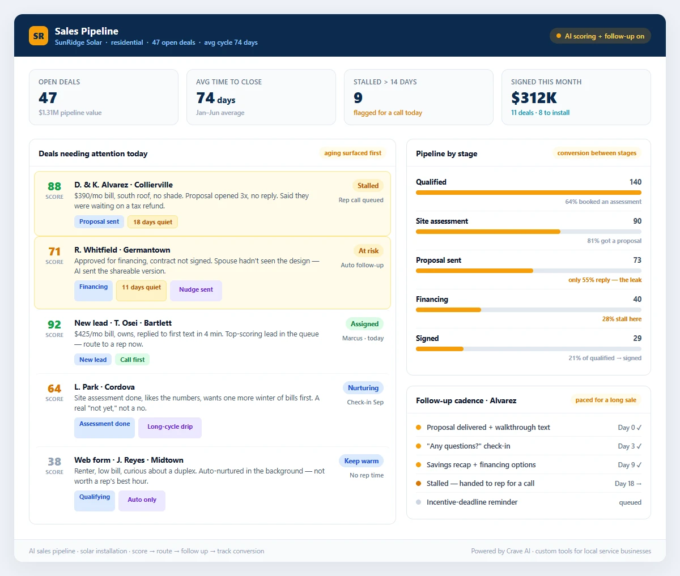Image resolution: width=680 pixels, height=576 pixels.
Task: Click the 'Check-in Sep' note
Action: [365, 402]
